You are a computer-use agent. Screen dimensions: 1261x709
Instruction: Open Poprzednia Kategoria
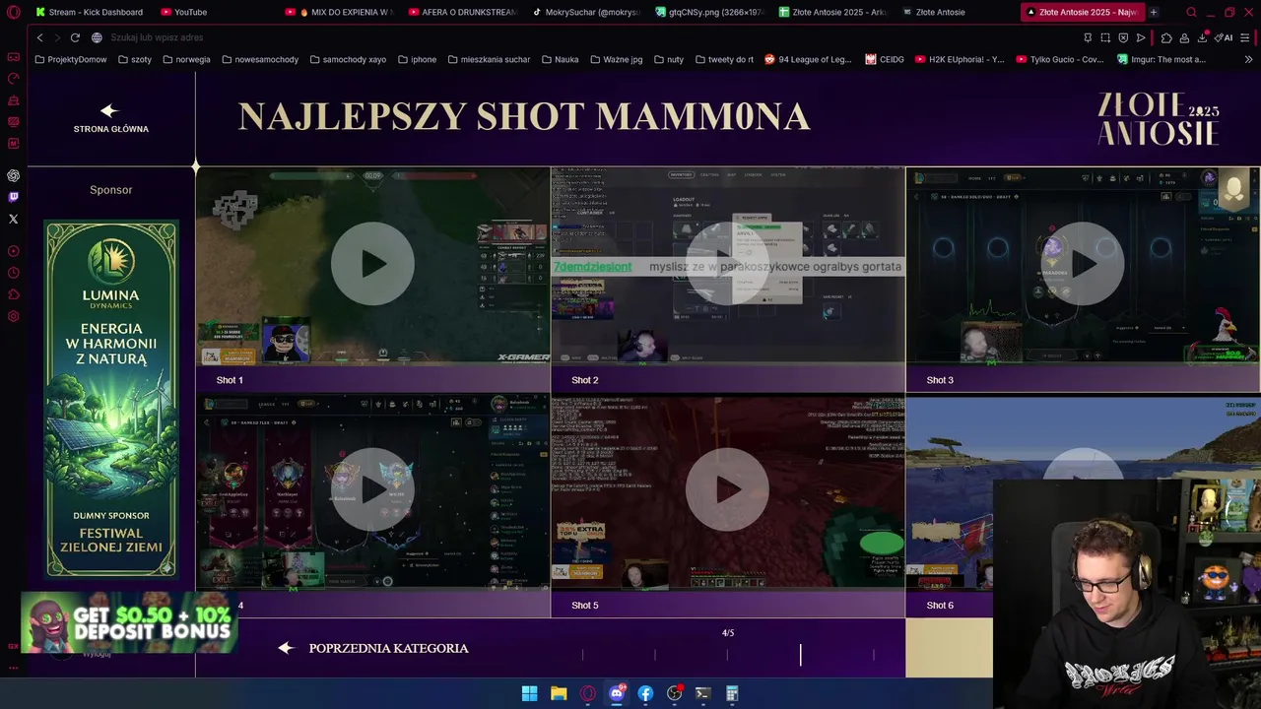[373, 648]
